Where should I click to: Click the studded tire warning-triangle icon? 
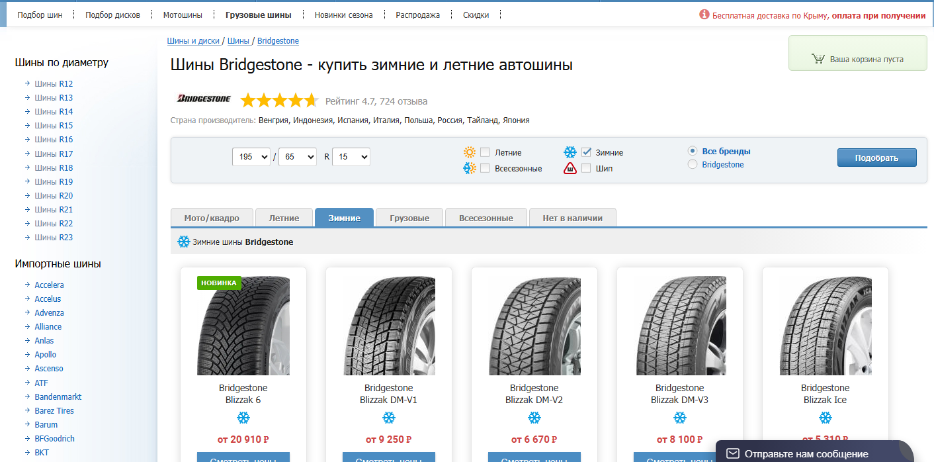point(570,168)
